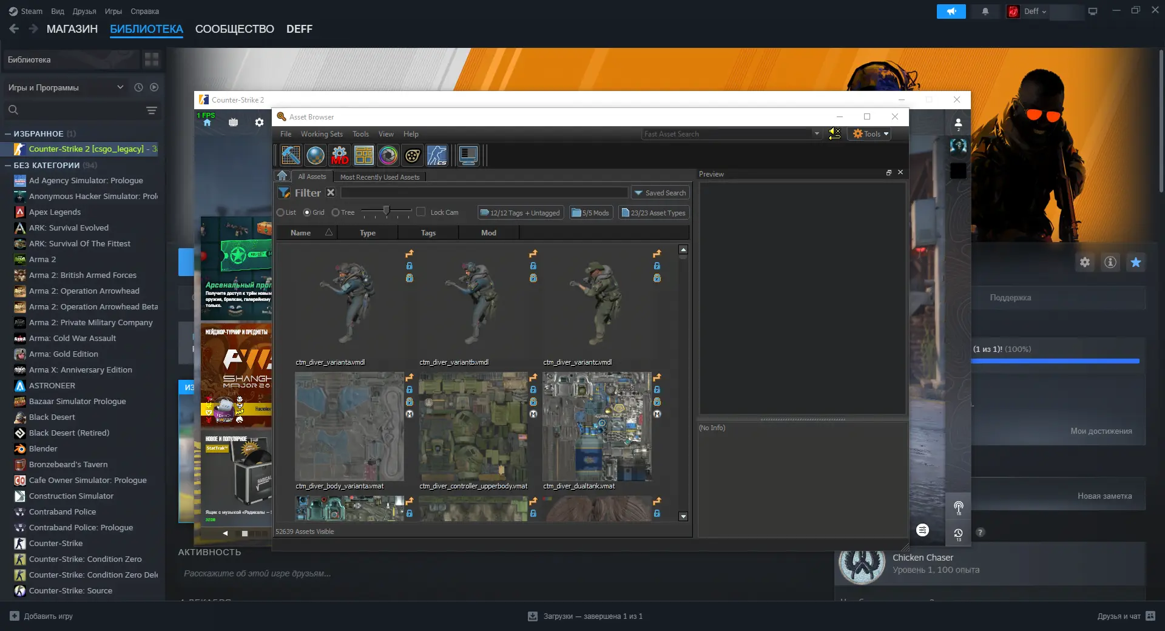Click the Добавить игру button
This screenshot has width=1165, height=631.
click(41, 616)
